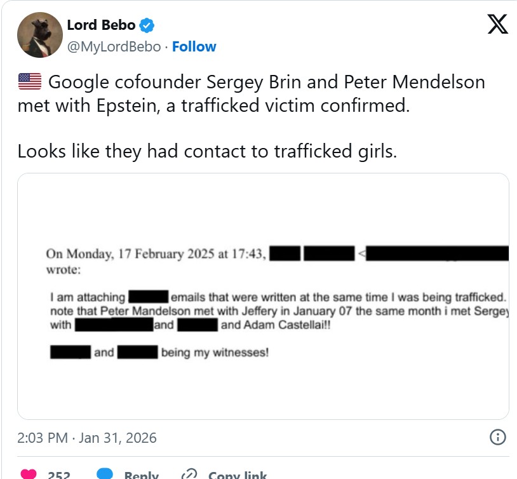Click the reply speech bubble icon
Viewport: 517px width, 479px height.
coord(105,474)
